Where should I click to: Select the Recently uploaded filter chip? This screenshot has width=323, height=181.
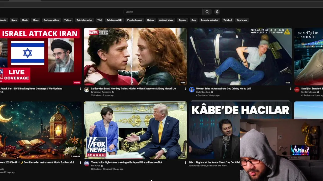pyautogui.click(x=209, y=20)
